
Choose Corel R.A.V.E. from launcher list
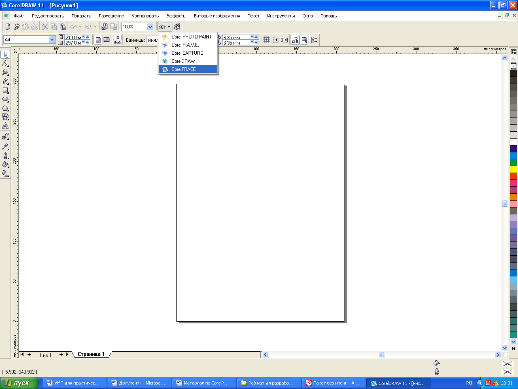tap(188, 45)
